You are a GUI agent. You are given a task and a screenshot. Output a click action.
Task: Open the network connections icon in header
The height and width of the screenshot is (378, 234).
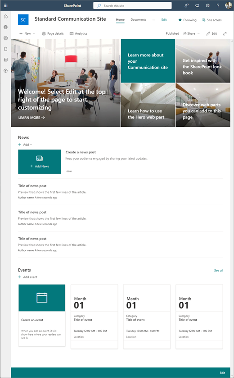tap(186, 5)
